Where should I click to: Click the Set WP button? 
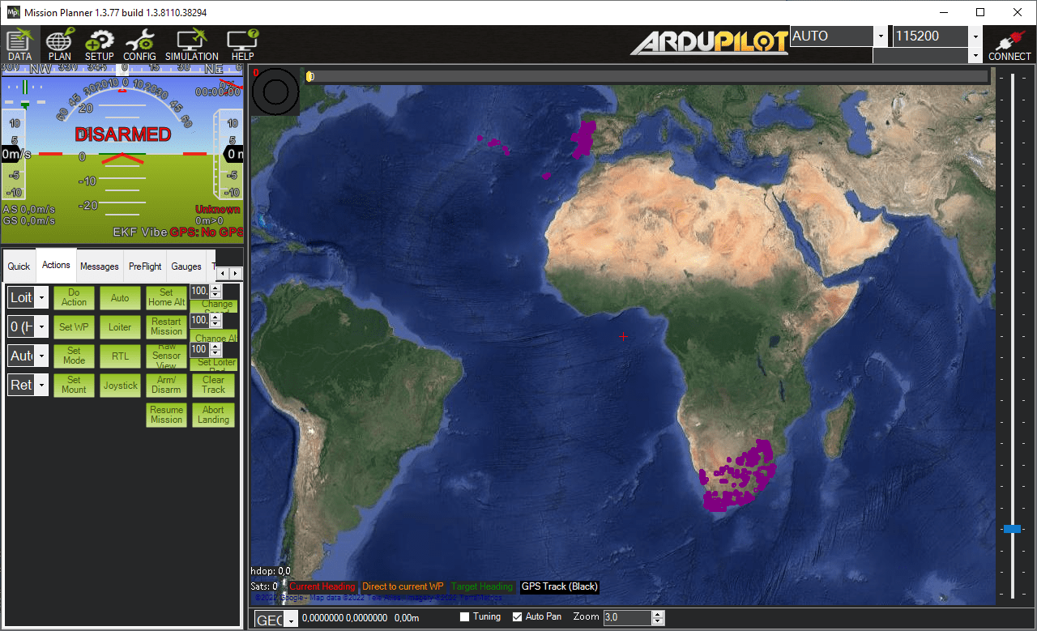pos(75,327)
